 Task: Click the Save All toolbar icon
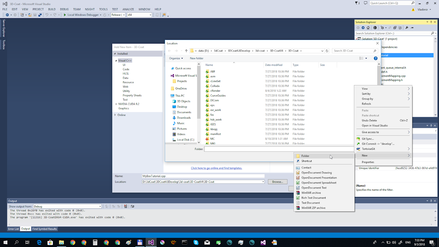coord(40,15)
